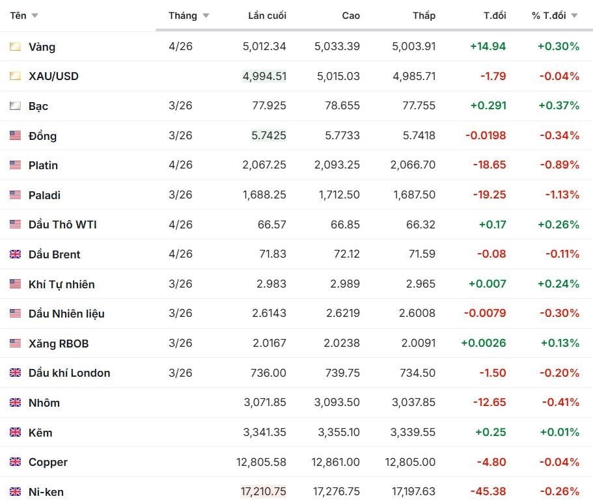
Task: Sort by the Tháng column arrow
Action: click(206, 16)
